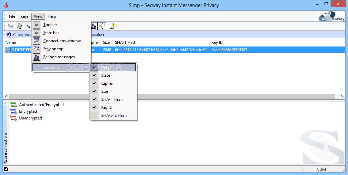Uncheck the Key ID column option
The height and width of the screenshot is (175, 348).
point(113,107)
